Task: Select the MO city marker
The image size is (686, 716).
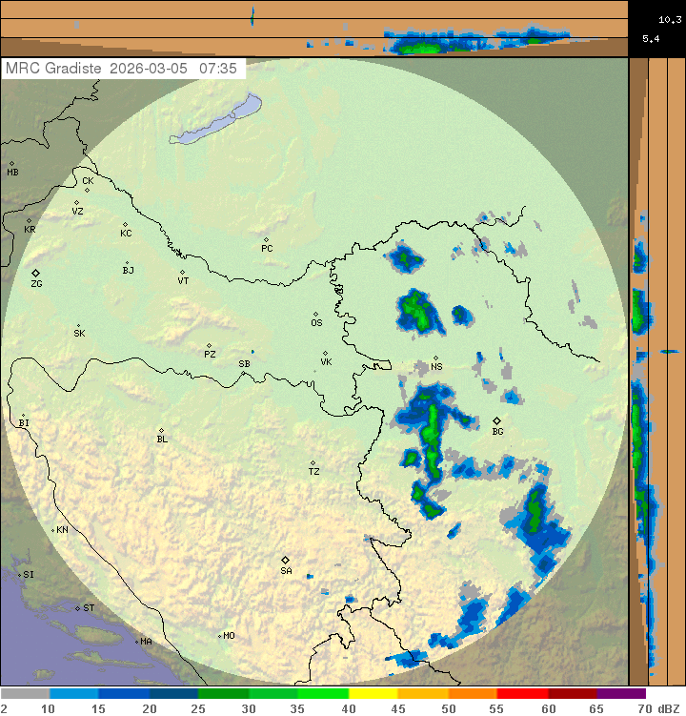Action: 219,636
